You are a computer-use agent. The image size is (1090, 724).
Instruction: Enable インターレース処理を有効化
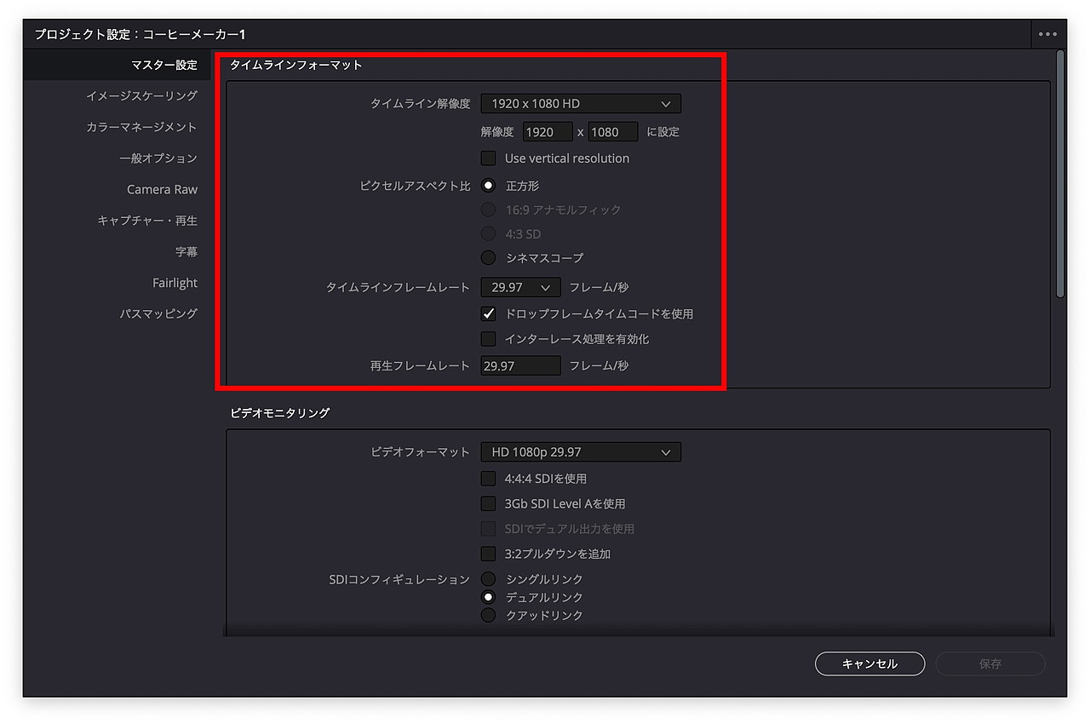click(488, 339)
